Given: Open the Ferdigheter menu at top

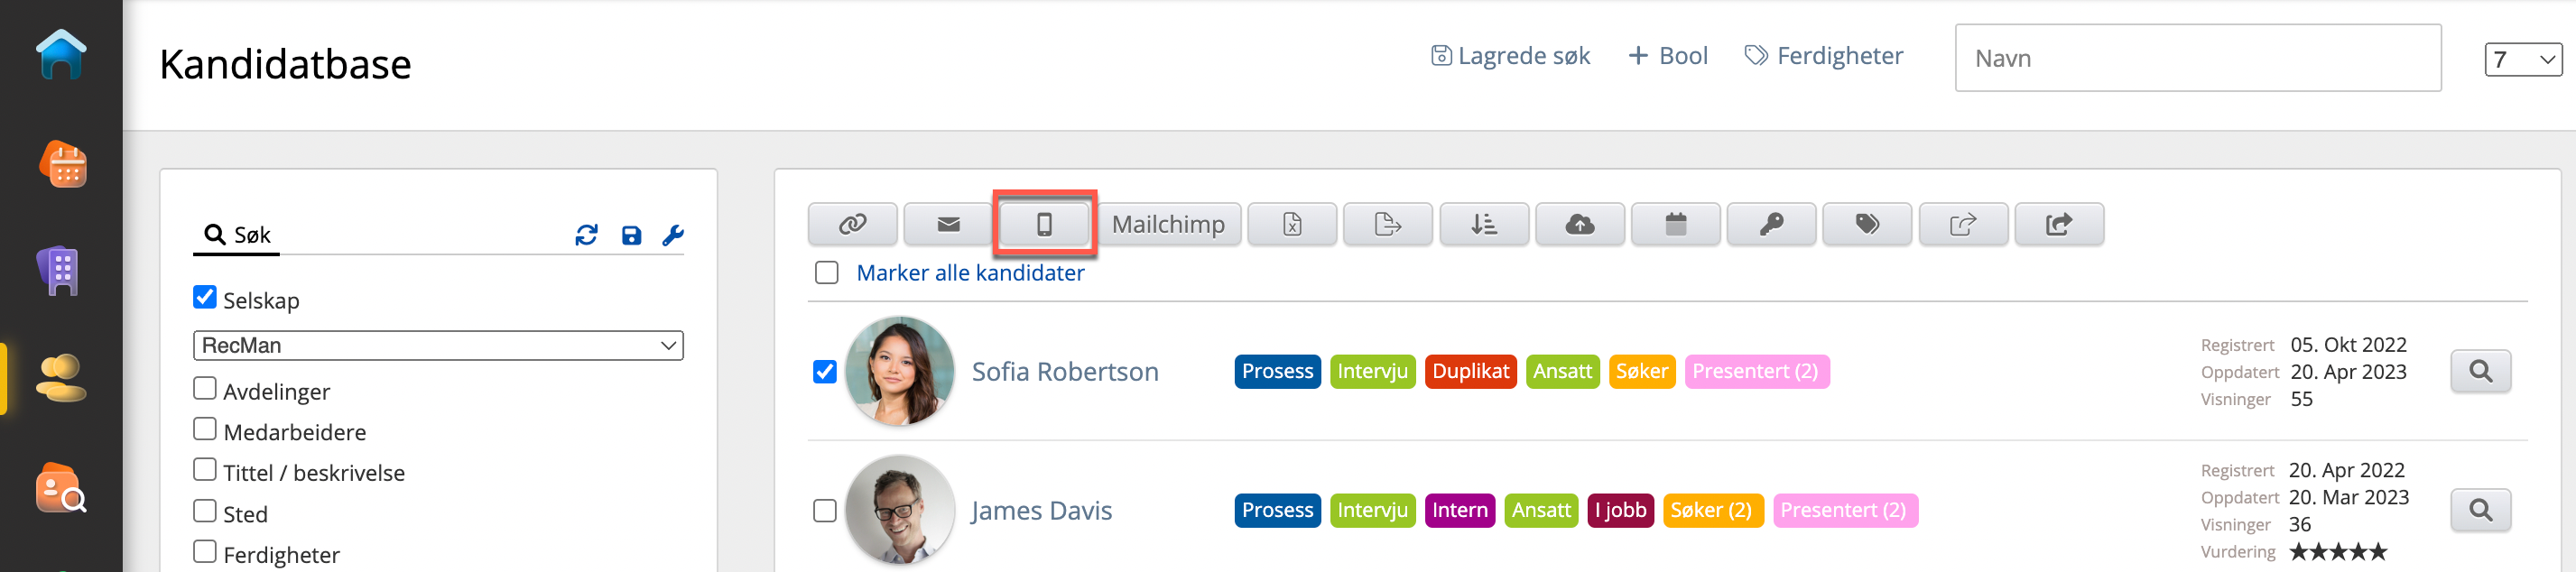Looking at the screenshot, I should tap(1824, 56).
